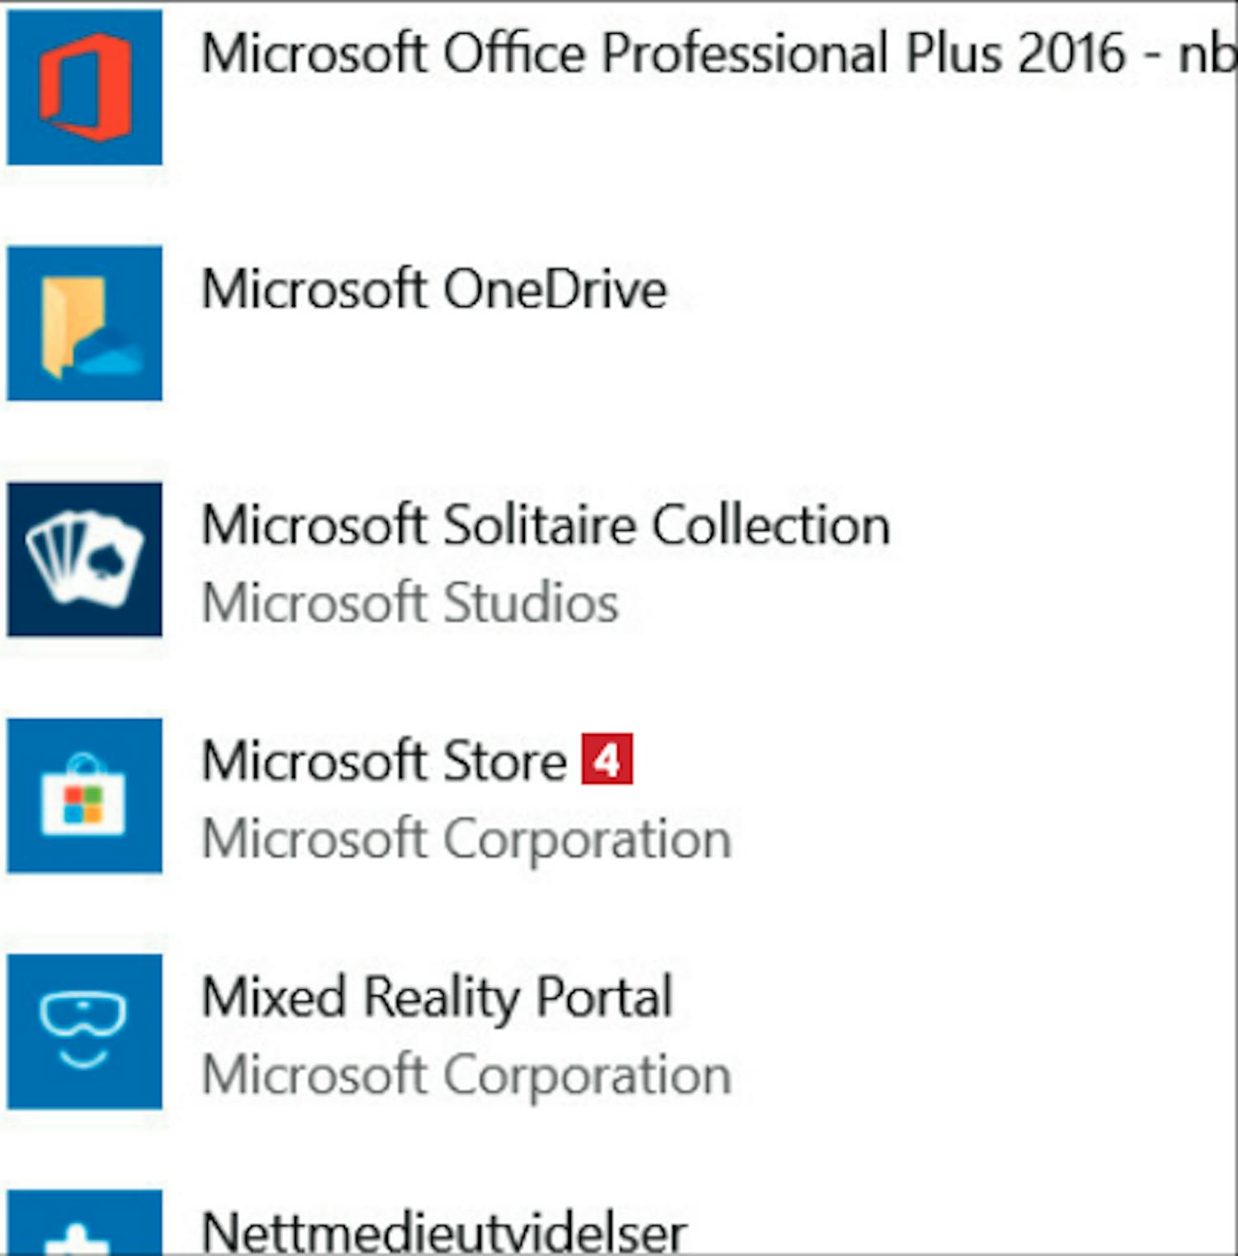Click Microsoft Corporation publisher under Microsoft Store

tap(466, 839)
